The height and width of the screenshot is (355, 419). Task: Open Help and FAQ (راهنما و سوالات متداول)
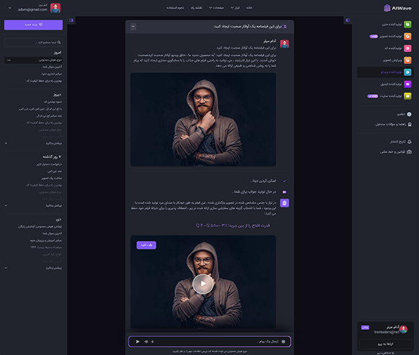point(393,125)
